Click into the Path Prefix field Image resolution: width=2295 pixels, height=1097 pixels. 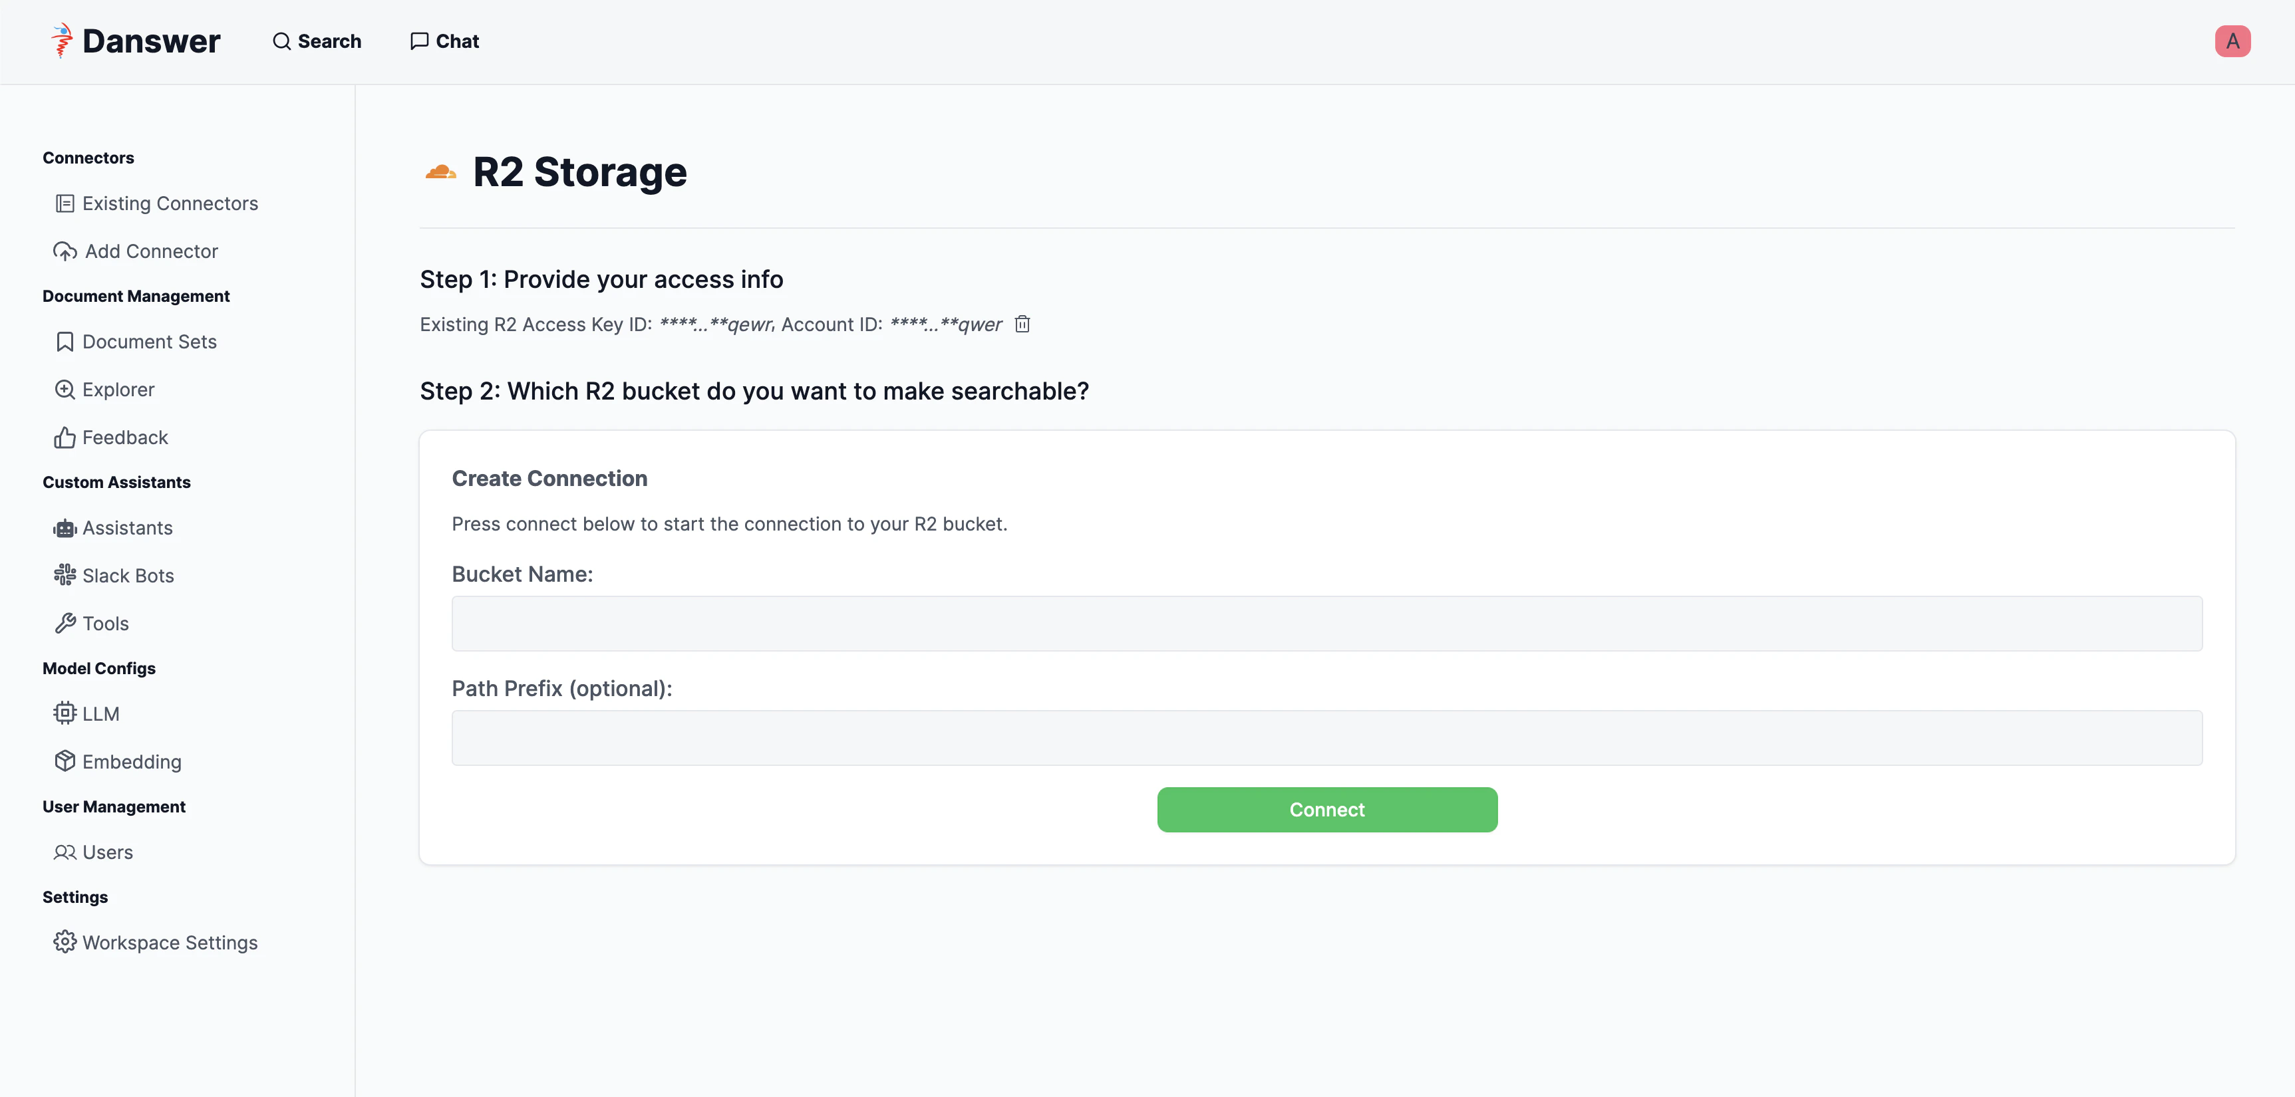click(1326, 737)
